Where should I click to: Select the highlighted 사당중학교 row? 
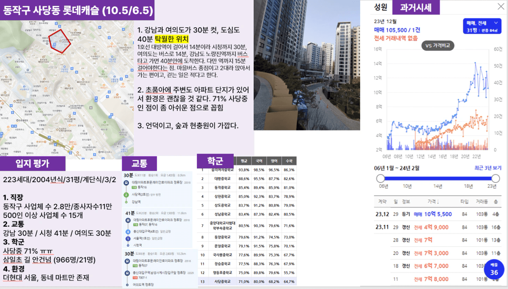247,282
